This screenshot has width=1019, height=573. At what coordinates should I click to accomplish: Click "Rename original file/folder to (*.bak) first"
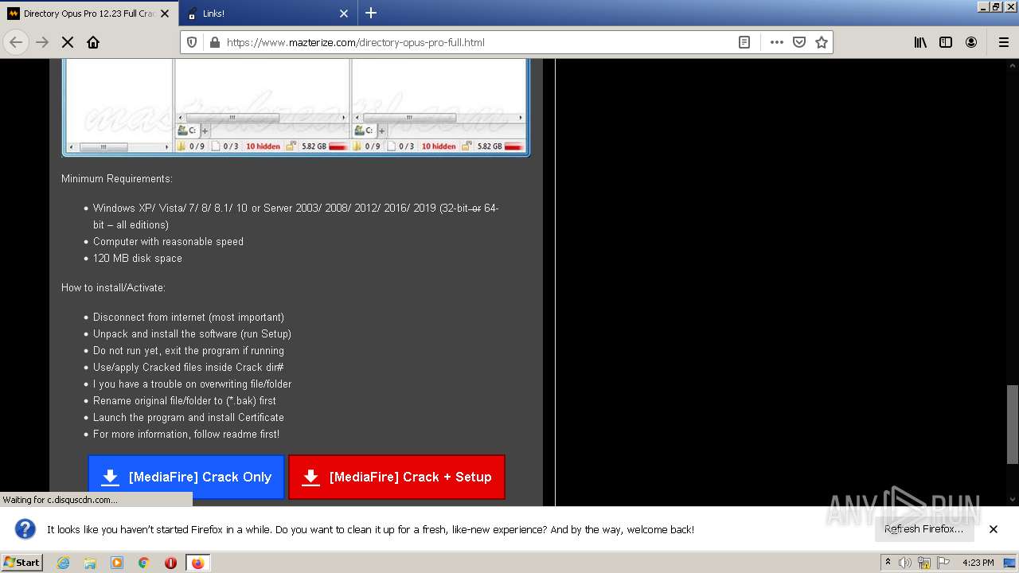coord(185,400)
